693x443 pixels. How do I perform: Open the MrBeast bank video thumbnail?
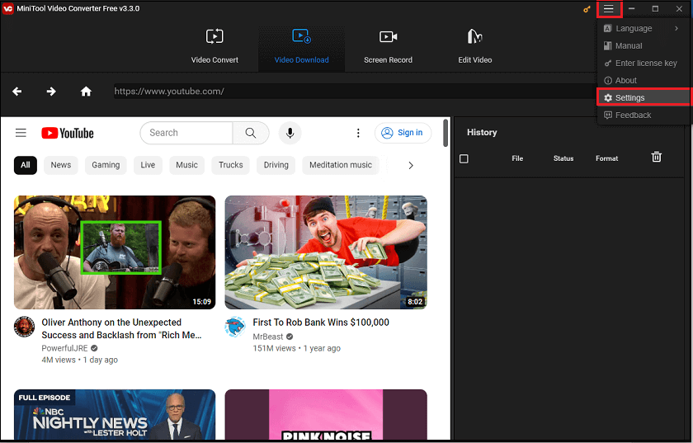[326, 252]
